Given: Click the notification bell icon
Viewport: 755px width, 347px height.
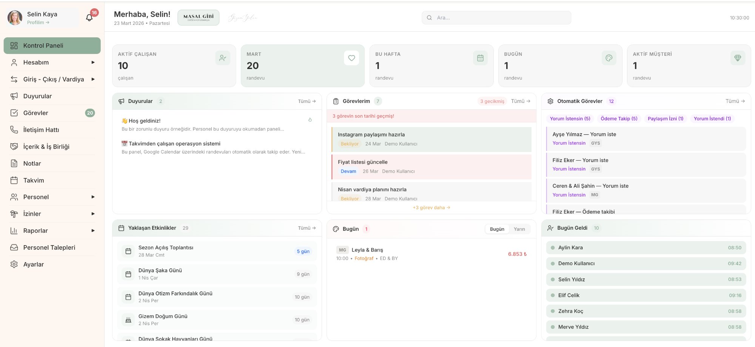Looking at the screenshot, I should (x=89, y=18).
